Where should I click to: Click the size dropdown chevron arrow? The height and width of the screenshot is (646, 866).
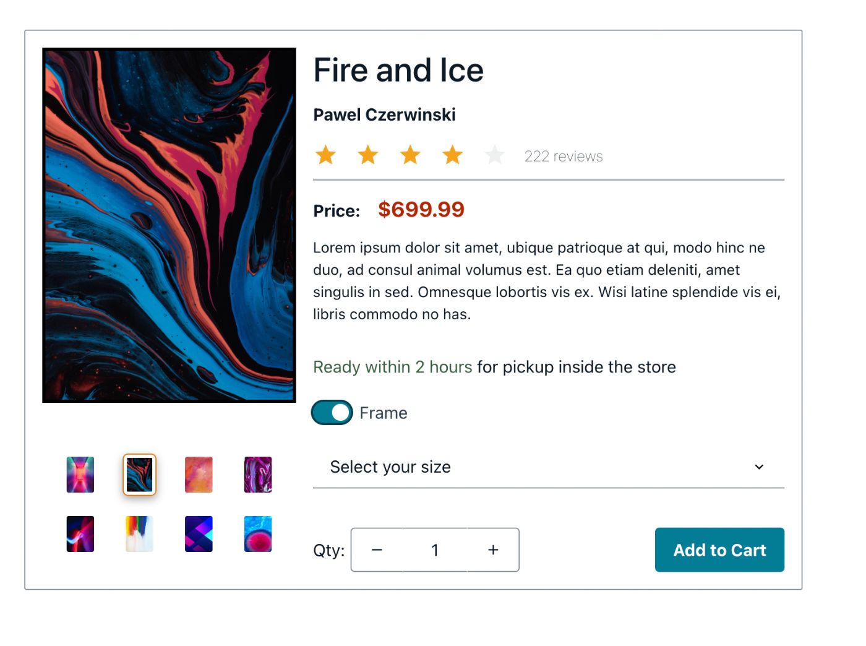759,467
